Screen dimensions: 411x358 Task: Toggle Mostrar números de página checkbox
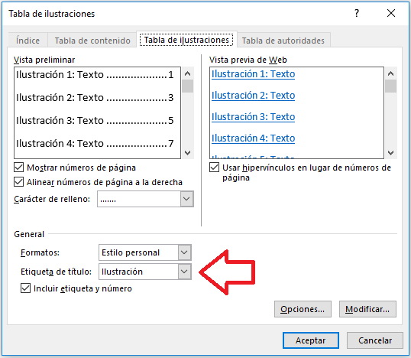tap(18, 168)
